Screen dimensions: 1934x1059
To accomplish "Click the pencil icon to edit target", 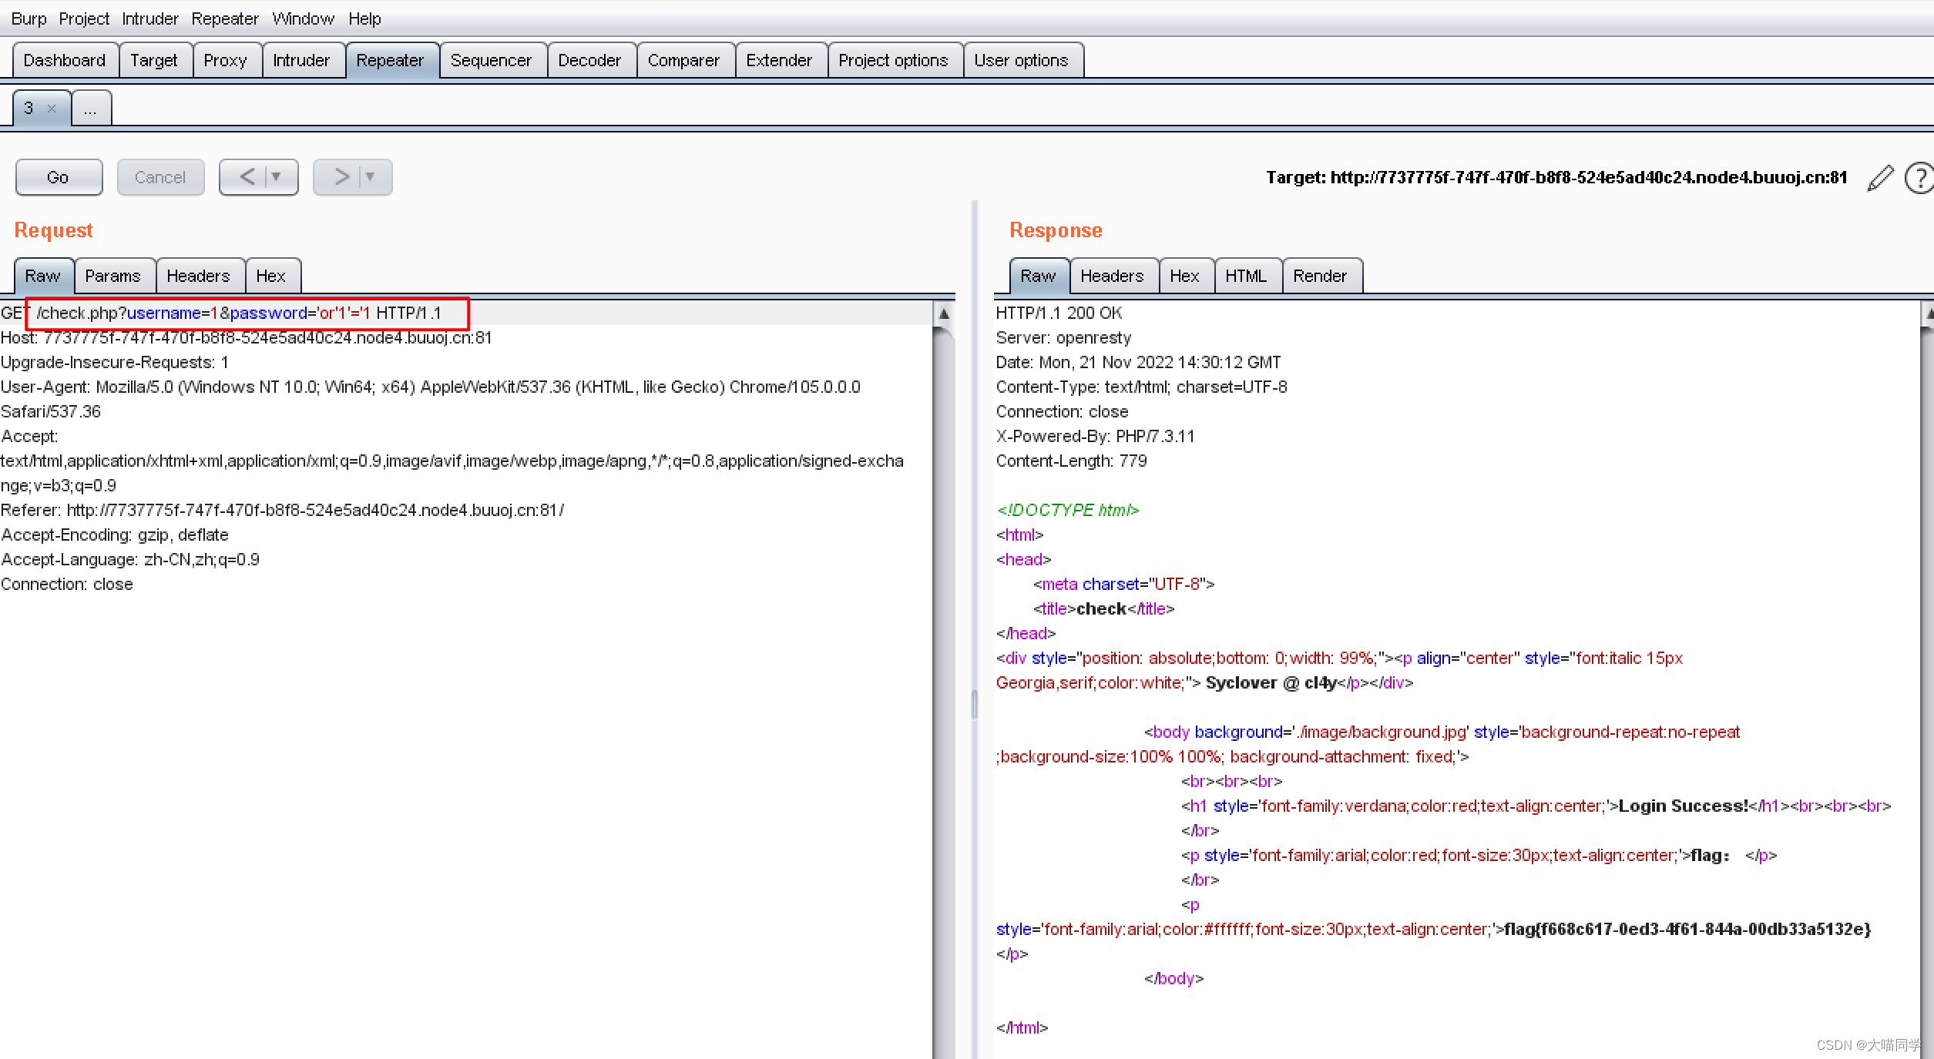I will coord(1880,178).
